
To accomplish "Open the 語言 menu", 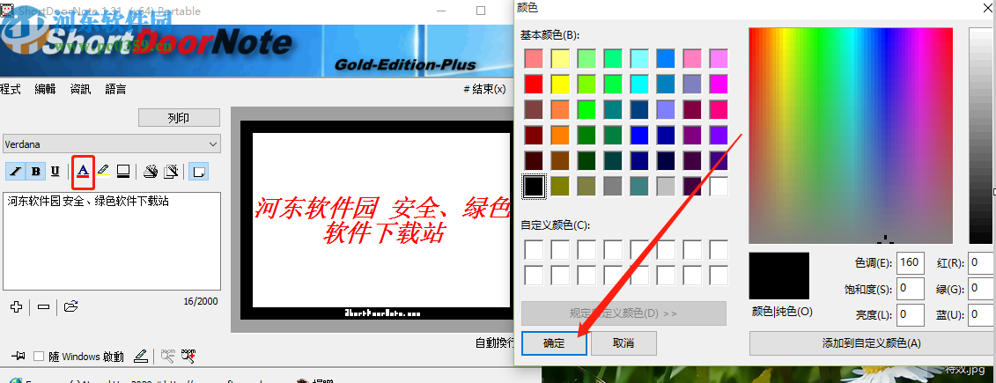I will tap(115, 90).
